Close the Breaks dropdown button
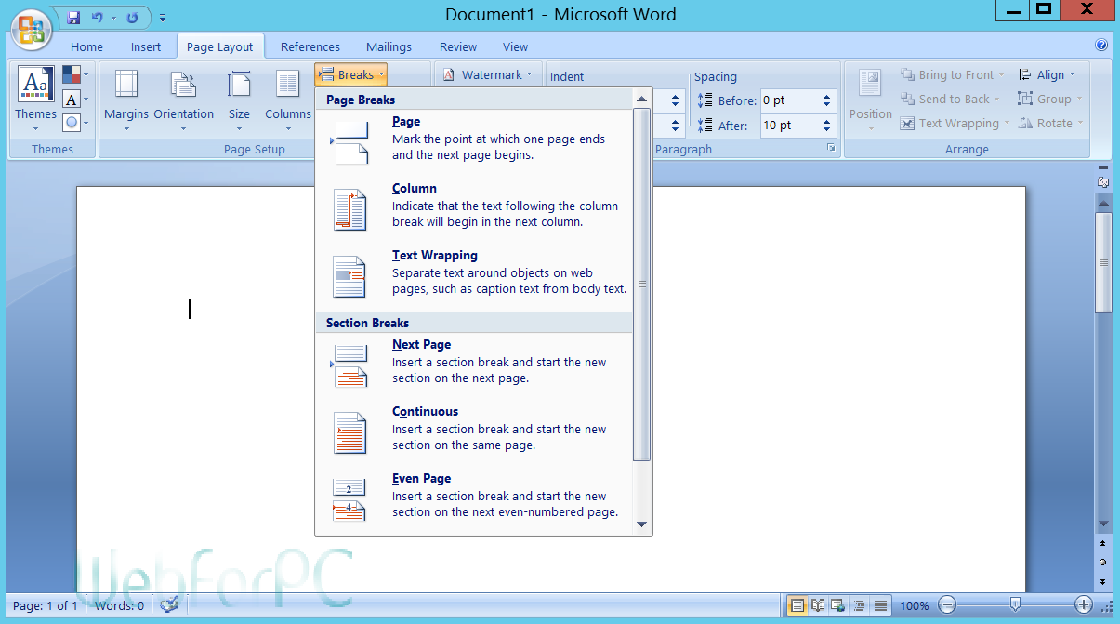 [350, 75]
